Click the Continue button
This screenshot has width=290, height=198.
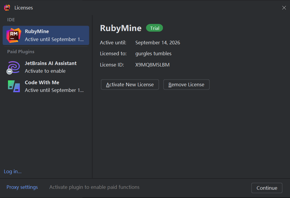coord(267,188)
